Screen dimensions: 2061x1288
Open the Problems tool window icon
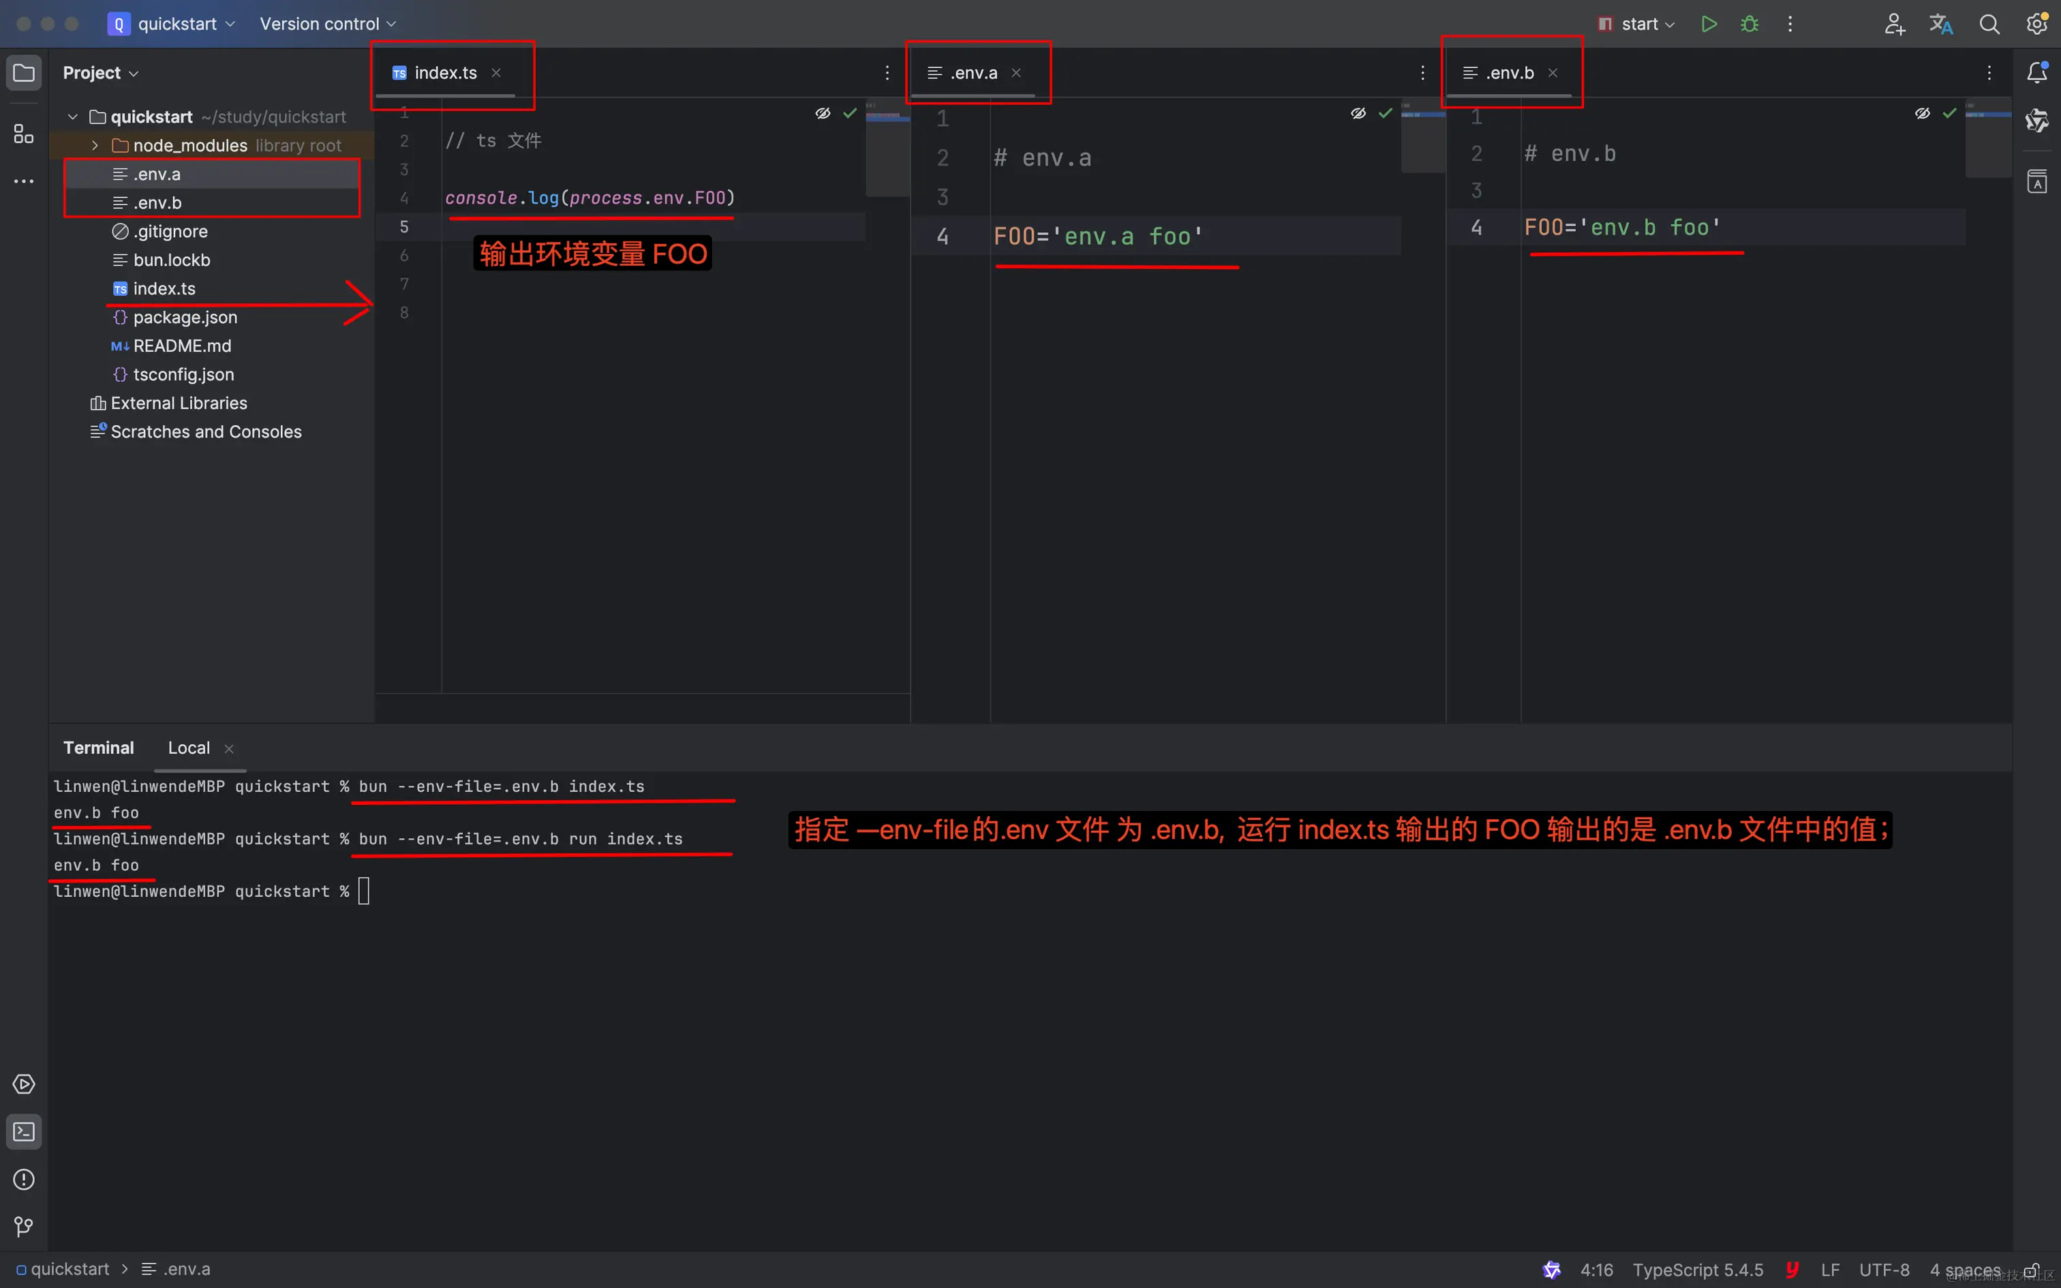24,1180
